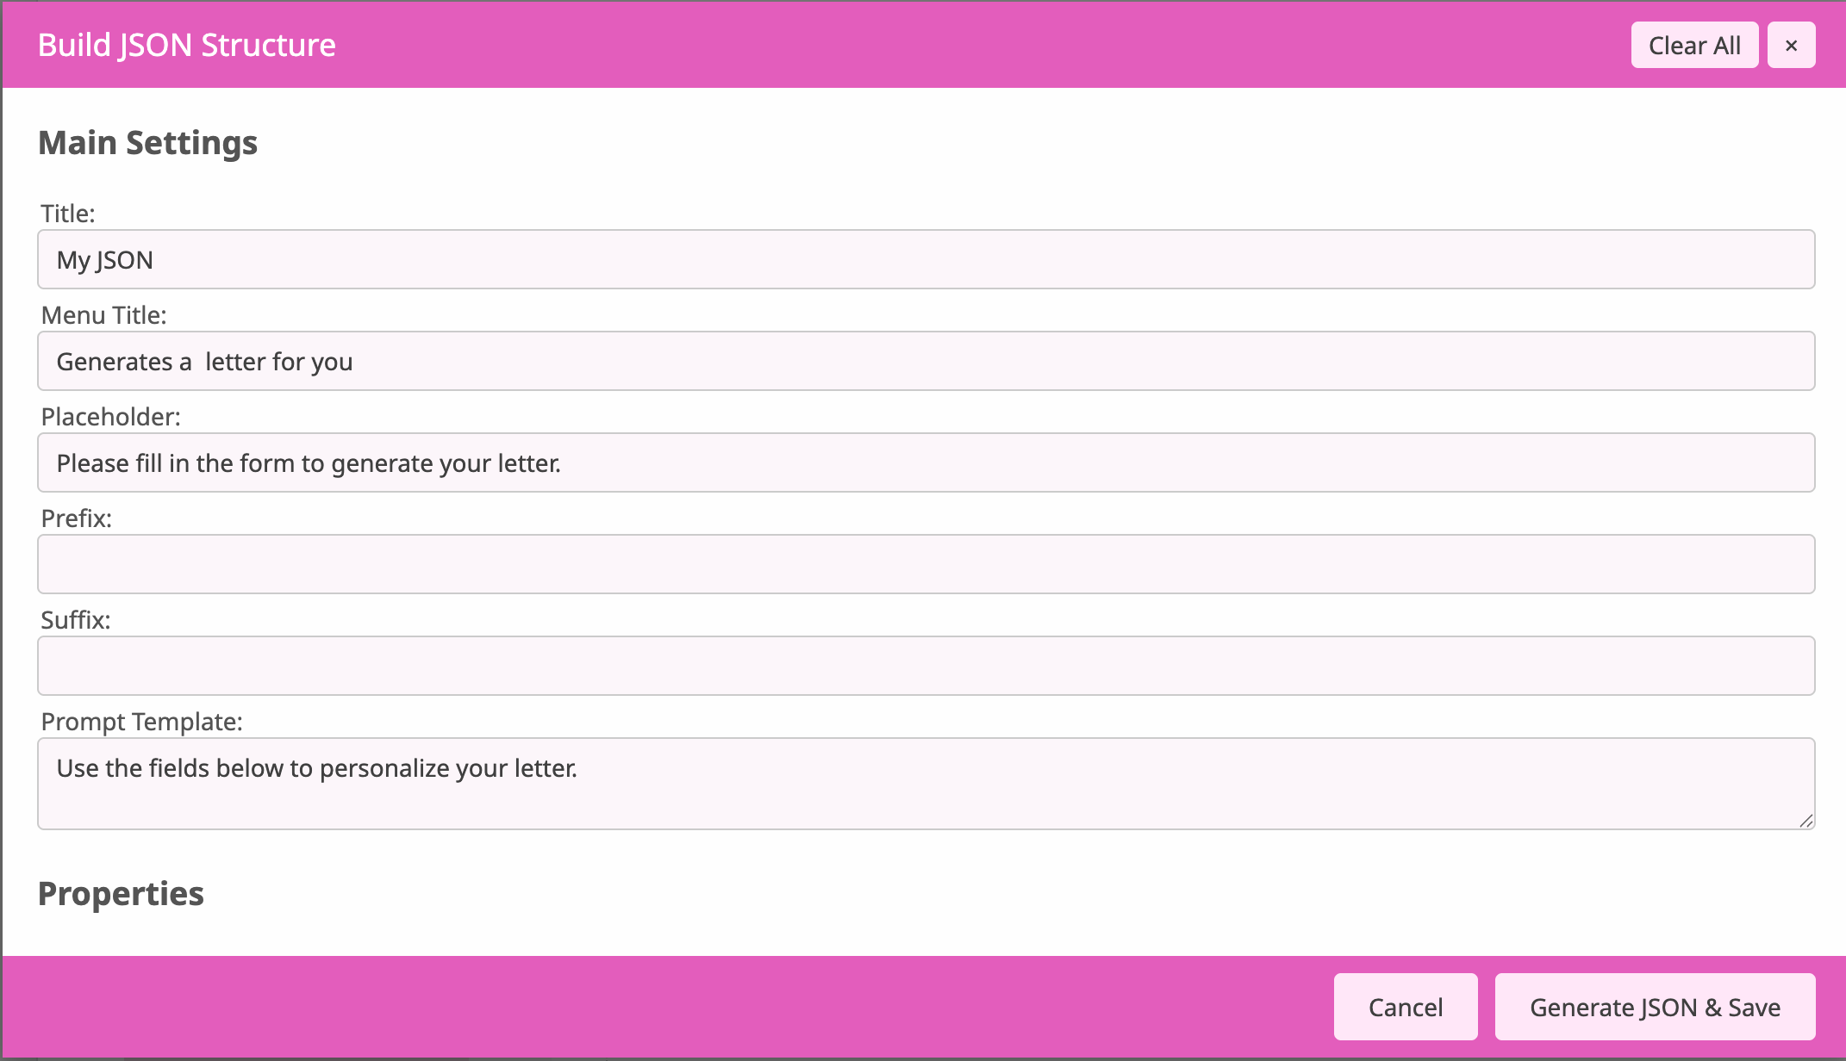Focus the Title field containing My JSON

(926, 259)
